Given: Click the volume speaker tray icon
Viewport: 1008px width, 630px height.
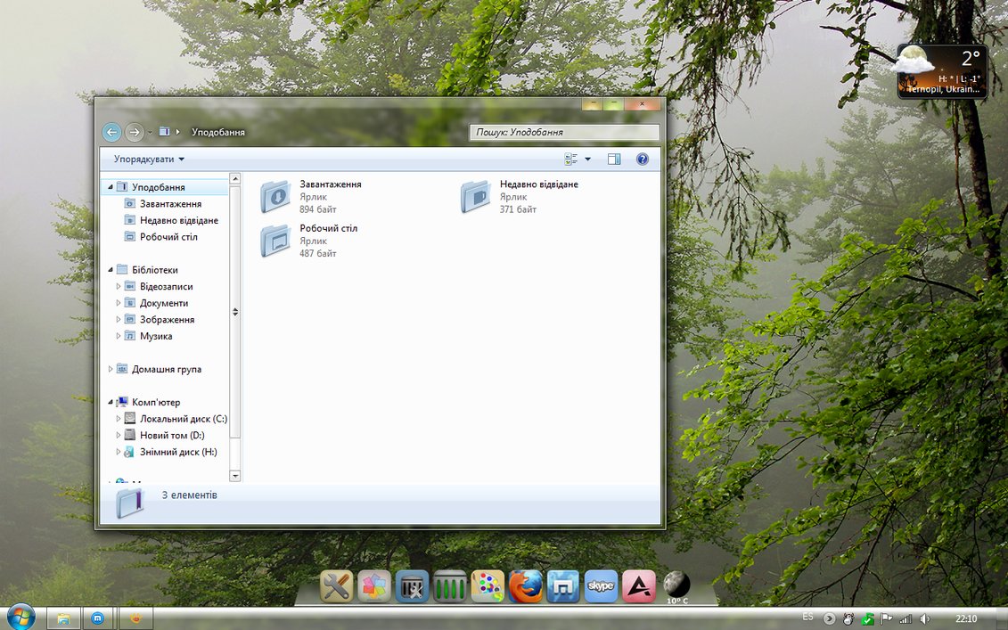Looking at the screenshot, I should (x=925, y=618).
